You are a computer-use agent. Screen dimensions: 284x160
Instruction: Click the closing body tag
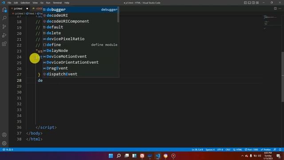[34, 133]
